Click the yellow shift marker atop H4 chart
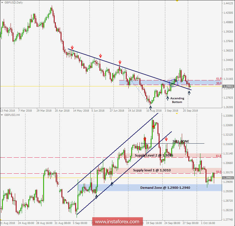The width and height of the screenshot is (235, 226). [x=177, y=114]
